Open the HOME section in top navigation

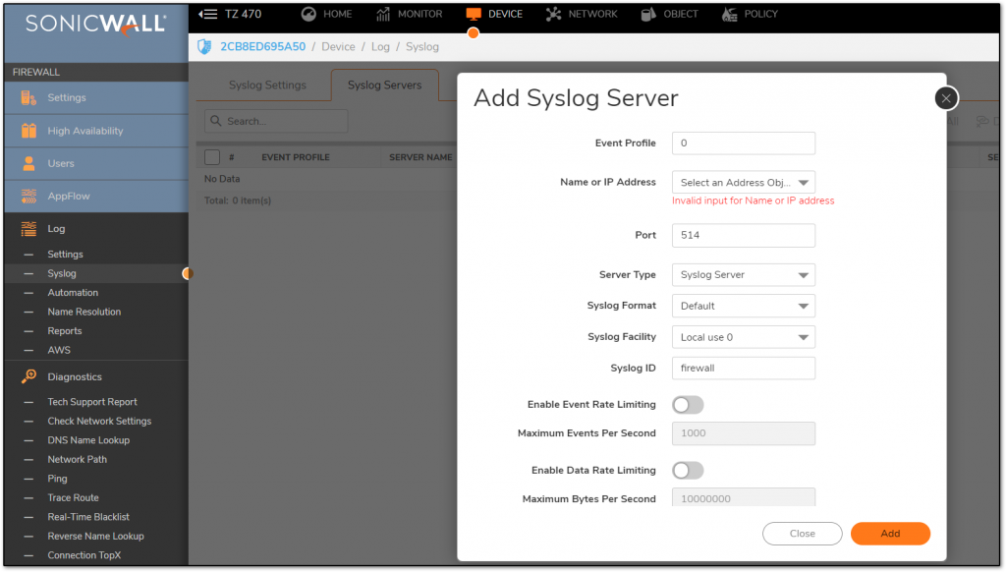[x=326, y=15]
